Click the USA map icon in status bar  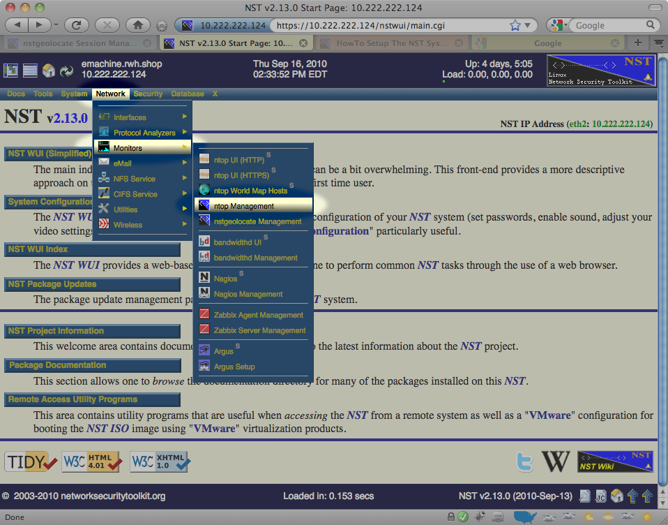click(x=524, y=517)
